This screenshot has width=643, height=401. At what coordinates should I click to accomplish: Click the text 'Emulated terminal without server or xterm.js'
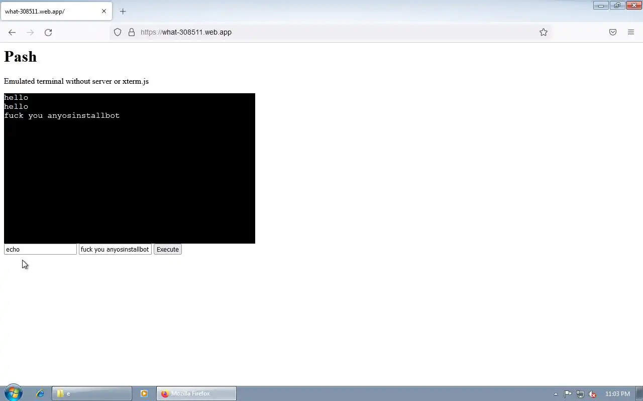[76, 81]
